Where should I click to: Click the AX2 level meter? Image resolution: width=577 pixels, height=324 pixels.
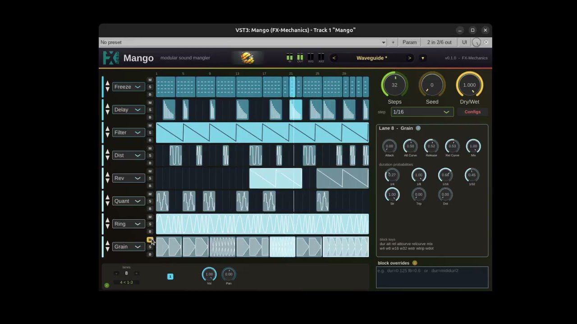pyautogui.click(x=321, y=58)
